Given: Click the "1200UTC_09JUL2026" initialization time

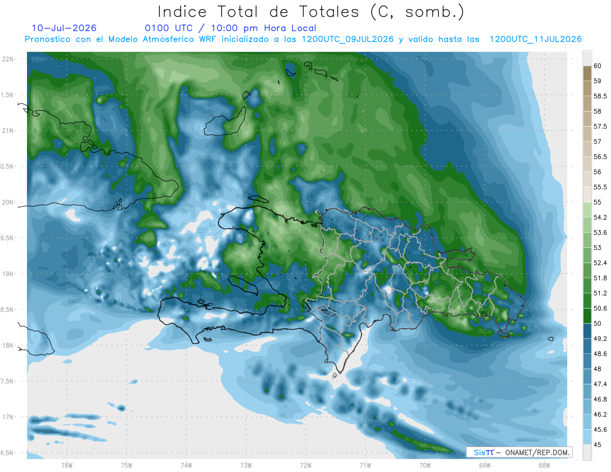Looking at the screenshot, I should coord(348,39).
